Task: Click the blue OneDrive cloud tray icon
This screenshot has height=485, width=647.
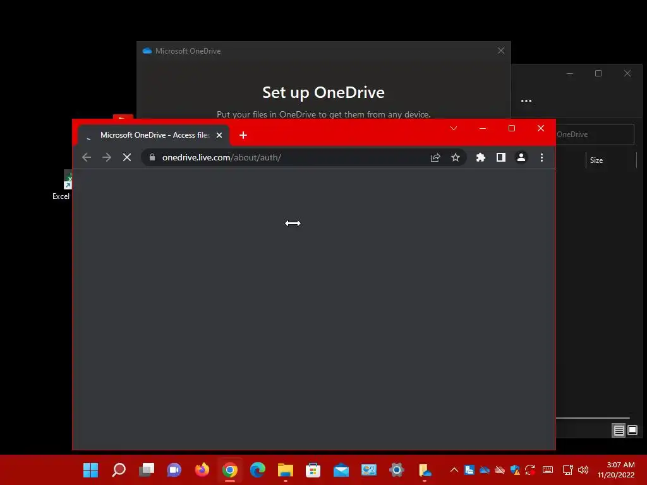Action: (485, 470)
